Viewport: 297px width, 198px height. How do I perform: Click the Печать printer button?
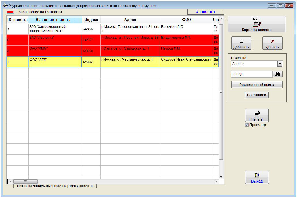(257, 115)
